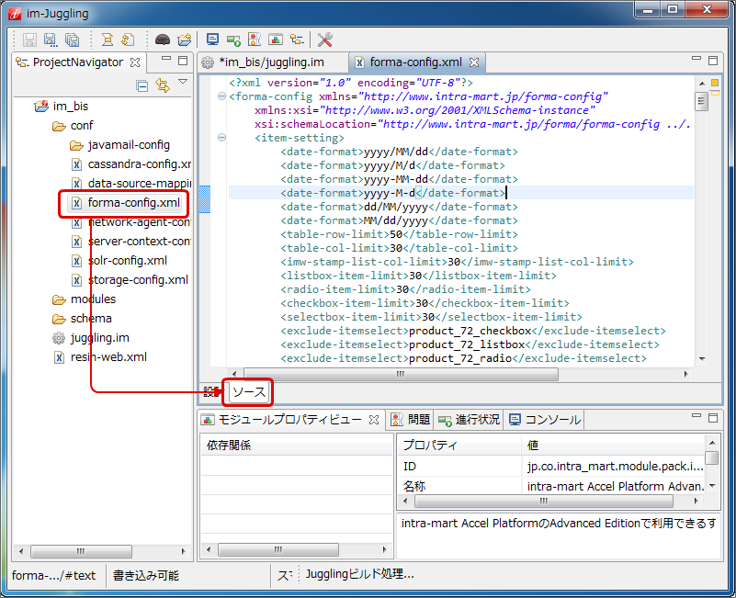
Task: Open ProjectNavigator view menu triangle
Action: 183,82
